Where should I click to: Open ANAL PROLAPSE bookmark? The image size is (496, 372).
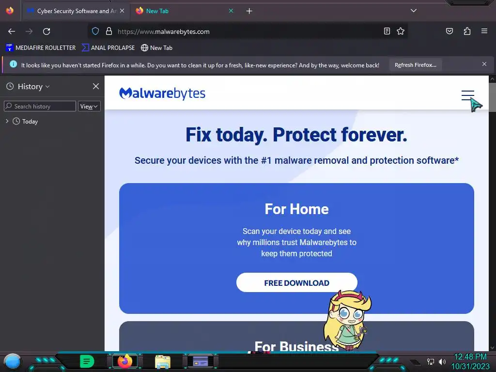click(108, 48)
